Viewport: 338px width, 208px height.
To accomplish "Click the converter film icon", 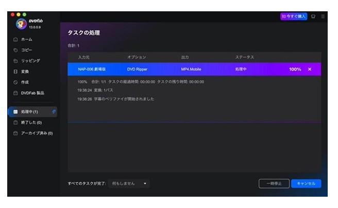I will 15,71.
